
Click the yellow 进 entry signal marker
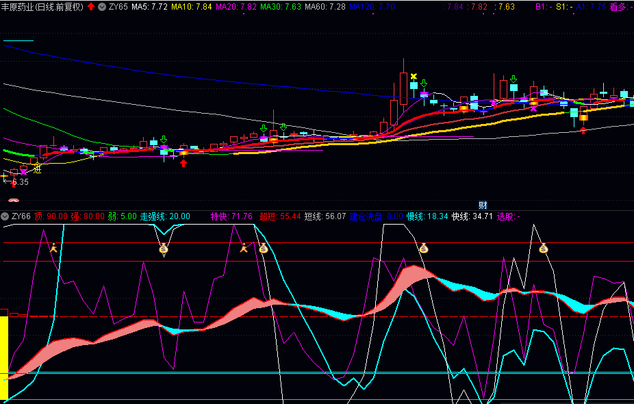click(x=37, y=168)
